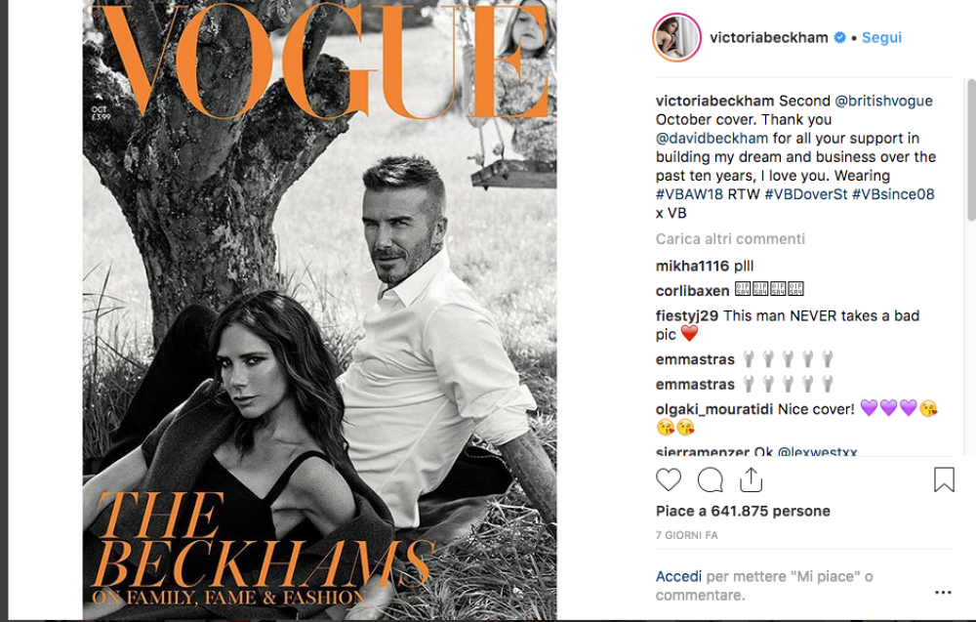Click the blue verified badge
Viewport: 976px width, 622px height.
(x=839, y=37)
